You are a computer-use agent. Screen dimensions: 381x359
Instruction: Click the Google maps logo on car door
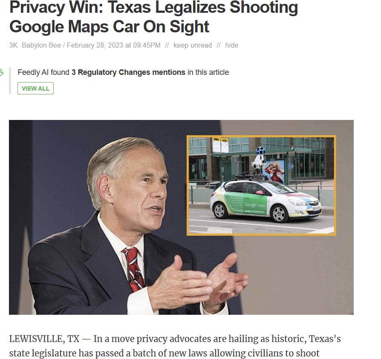tap(255, 205)
